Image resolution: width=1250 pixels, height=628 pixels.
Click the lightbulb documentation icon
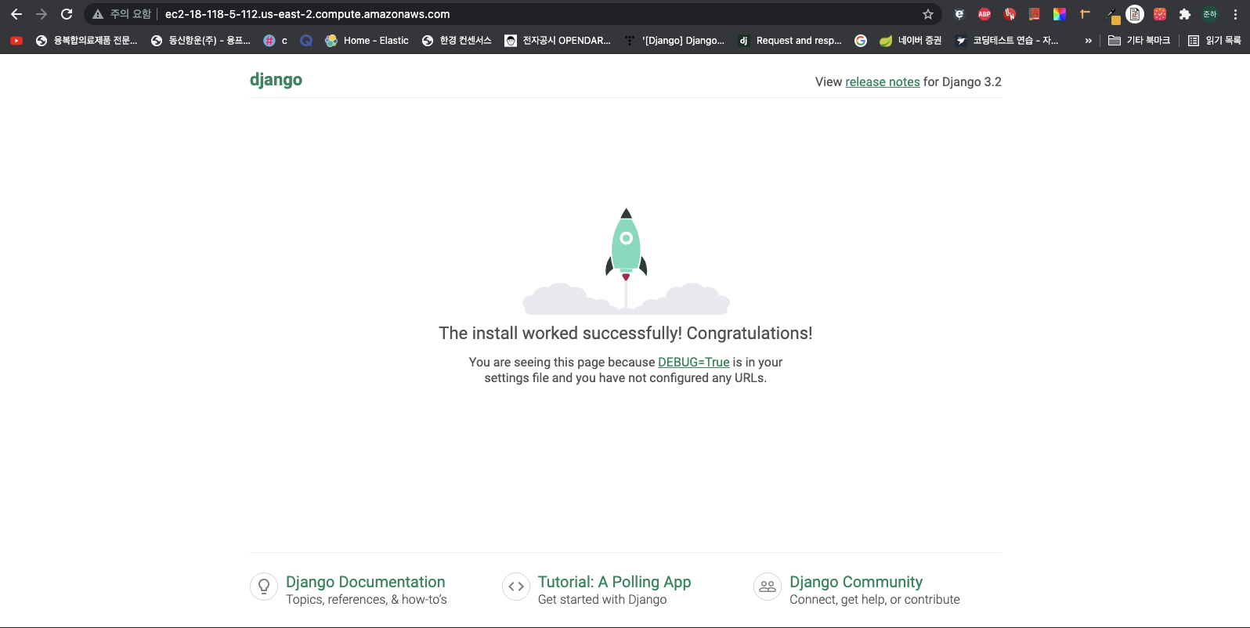point(264,586)
